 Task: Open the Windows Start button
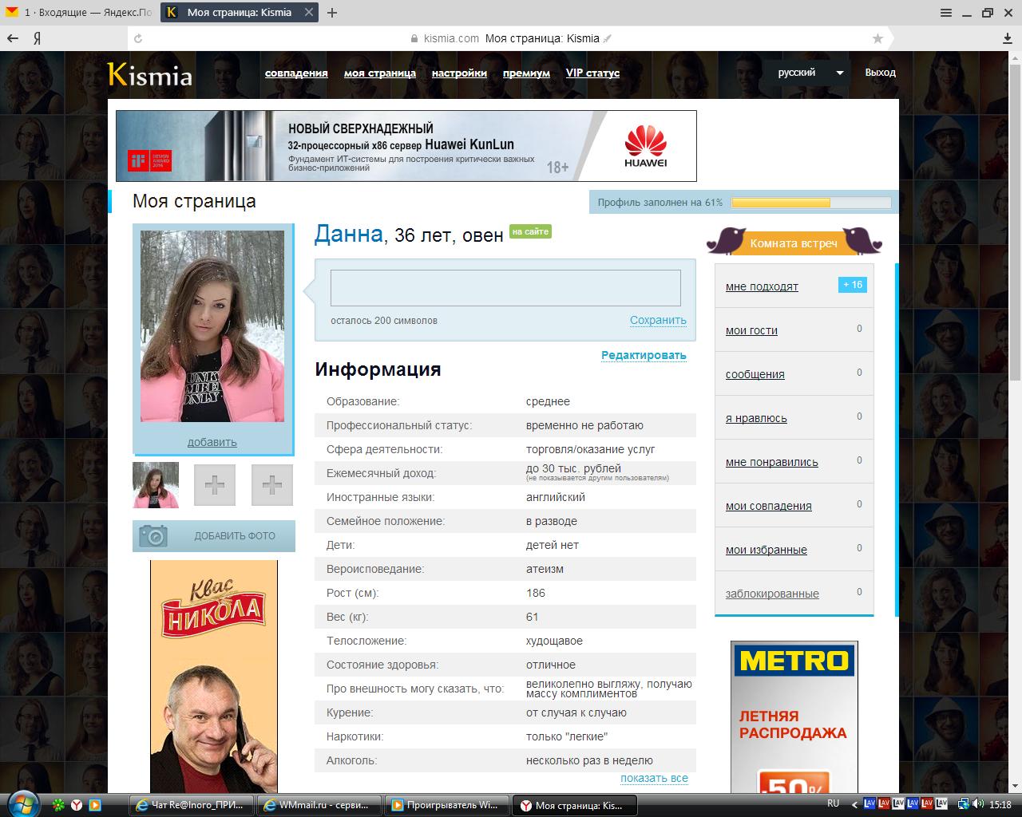22,803
